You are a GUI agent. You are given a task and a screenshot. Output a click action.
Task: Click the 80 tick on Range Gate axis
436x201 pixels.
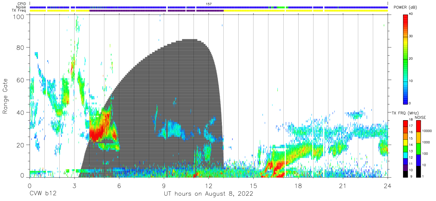tap(21, 47)
